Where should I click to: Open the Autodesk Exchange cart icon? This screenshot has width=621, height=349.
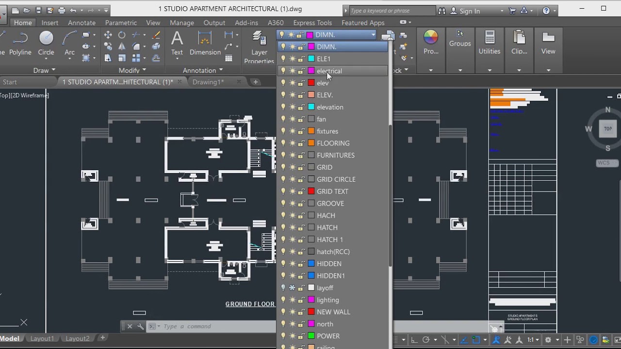click(512, 11)
